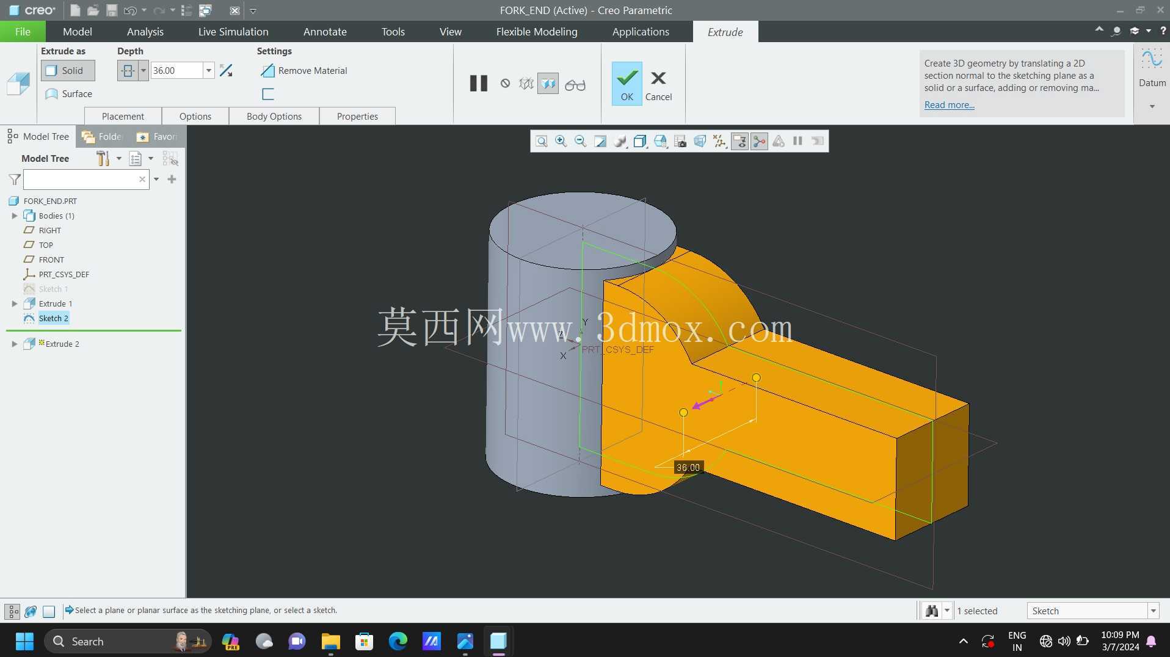This screenshot has width=1170, height=657.
Task: Click the Zoom Out magnifier icon
Action: click(581, 142)
